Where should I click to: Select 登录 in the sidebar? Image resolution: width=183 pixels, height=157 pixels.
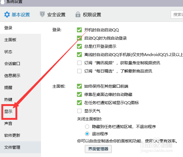tap(20, 28)
